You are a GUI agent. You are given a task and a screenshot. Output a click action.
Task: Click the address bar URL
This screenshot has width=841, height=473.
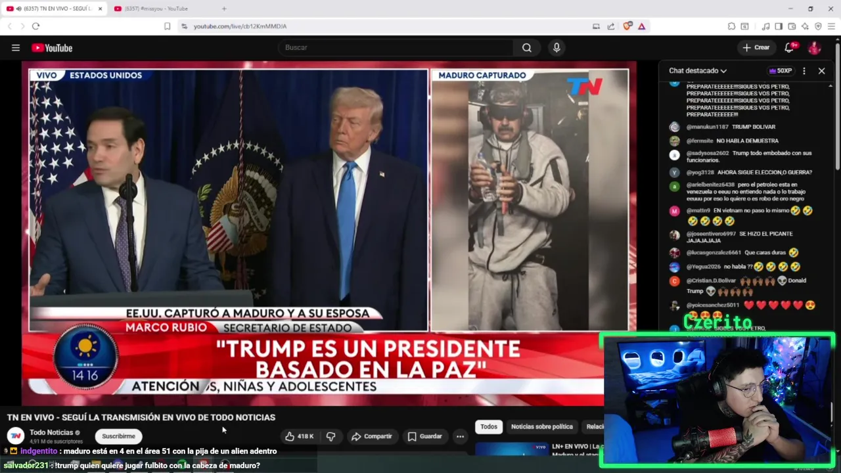pos(240,26)
